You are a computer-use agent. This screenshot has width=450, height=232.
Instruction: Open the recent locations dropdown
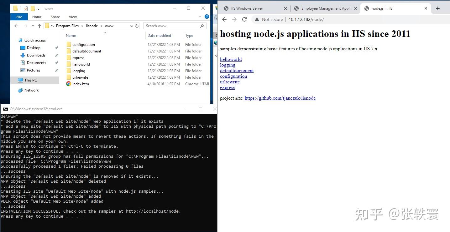[x=33, y=26]
